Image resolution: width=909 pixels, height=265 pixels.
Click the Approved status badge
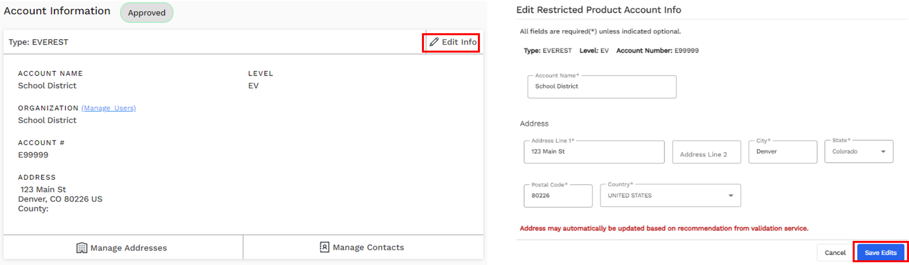point(146,12)
